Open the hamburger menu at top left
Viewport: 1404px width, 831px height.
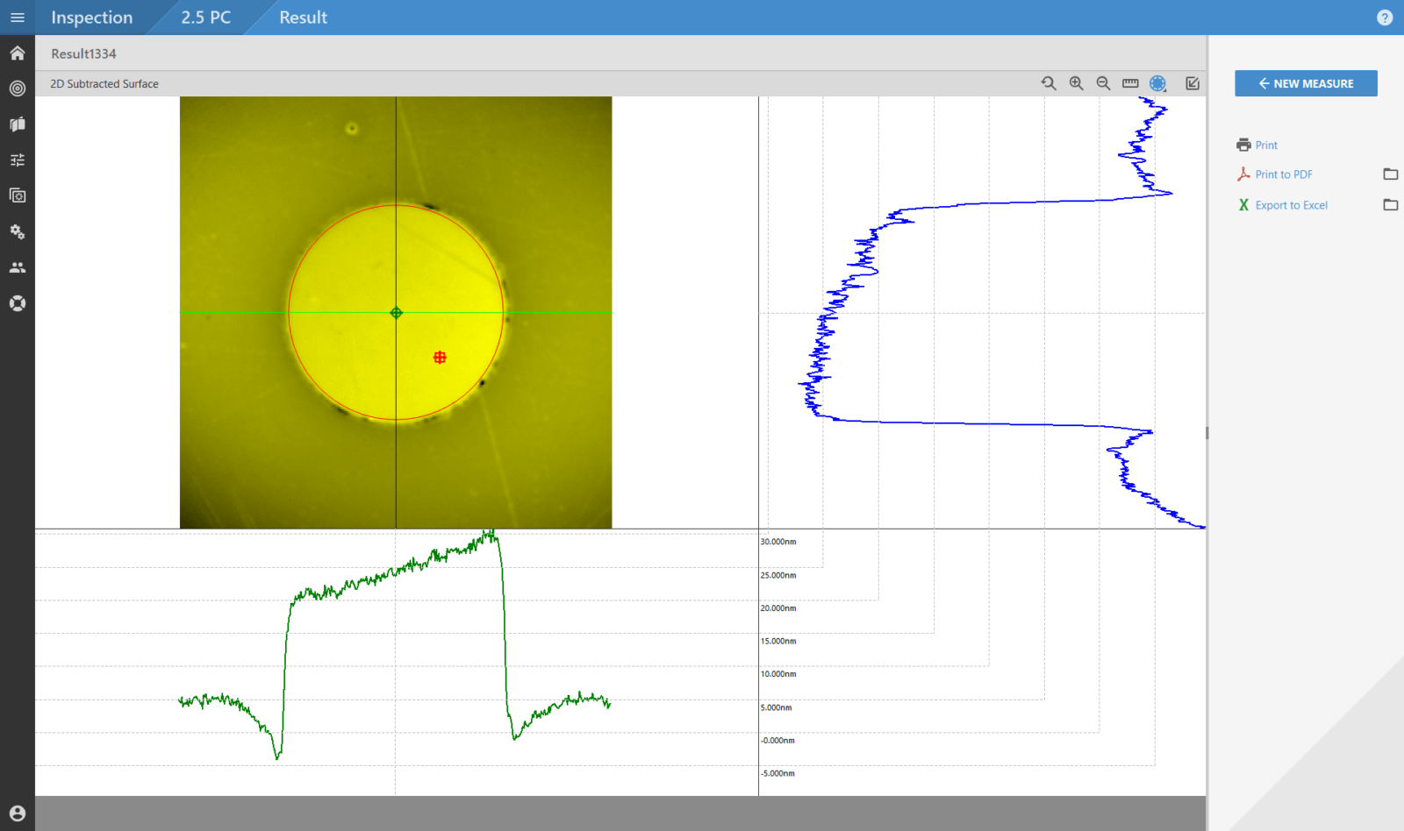[x=17, y=18]
